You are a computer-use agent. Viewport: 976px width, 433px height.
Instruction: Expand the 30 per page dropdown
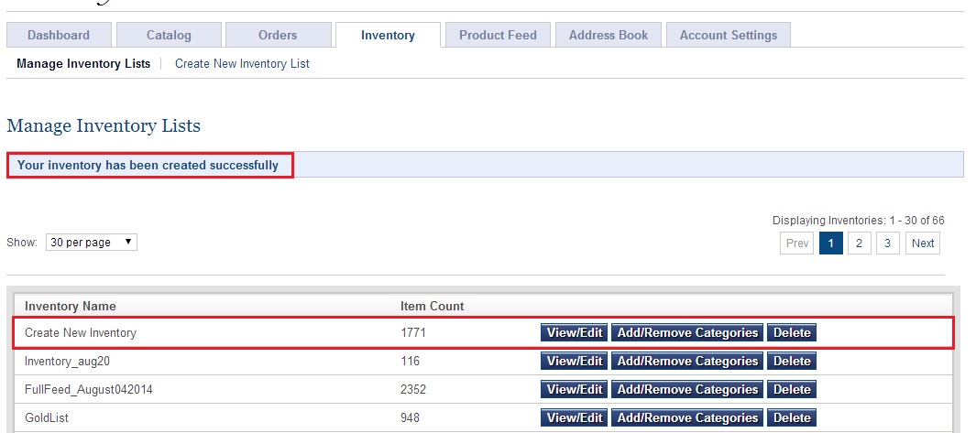92,243
